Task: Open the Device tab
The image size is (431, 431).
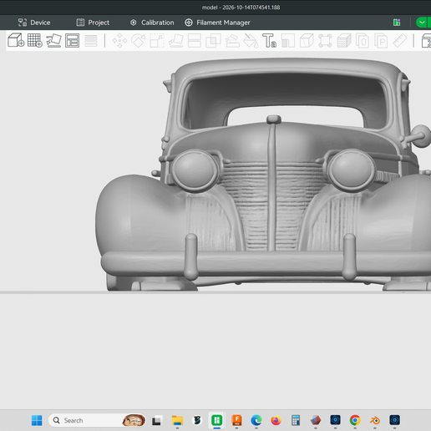Action: click(x=34, y=23)
